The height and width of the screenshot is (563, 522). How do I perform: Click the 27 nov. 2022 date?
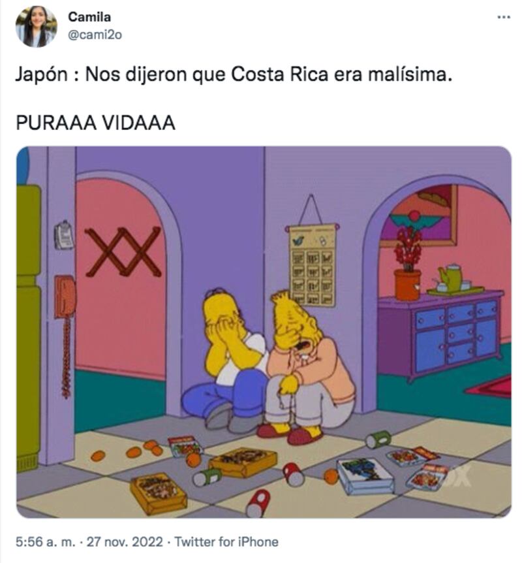[125, 542]
